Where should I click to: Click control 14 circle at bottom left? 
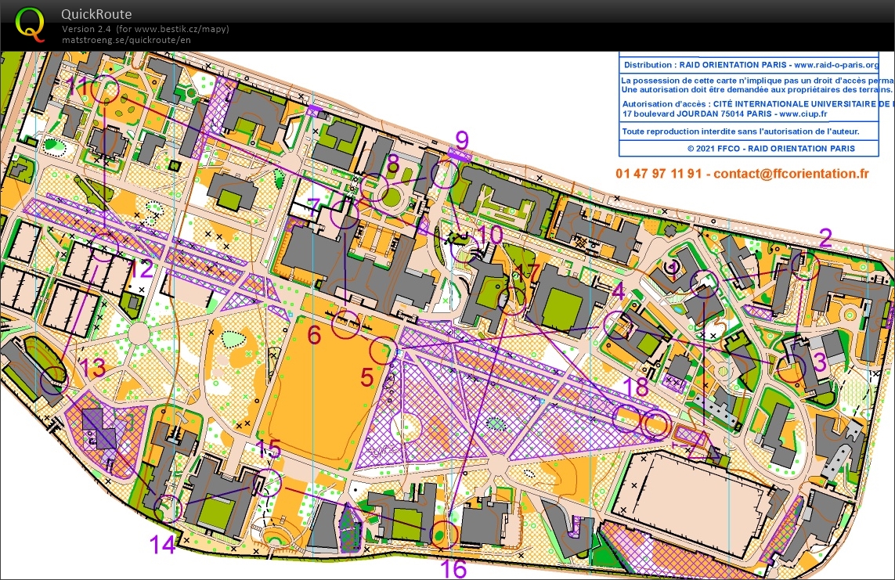(x=168, y=508)
